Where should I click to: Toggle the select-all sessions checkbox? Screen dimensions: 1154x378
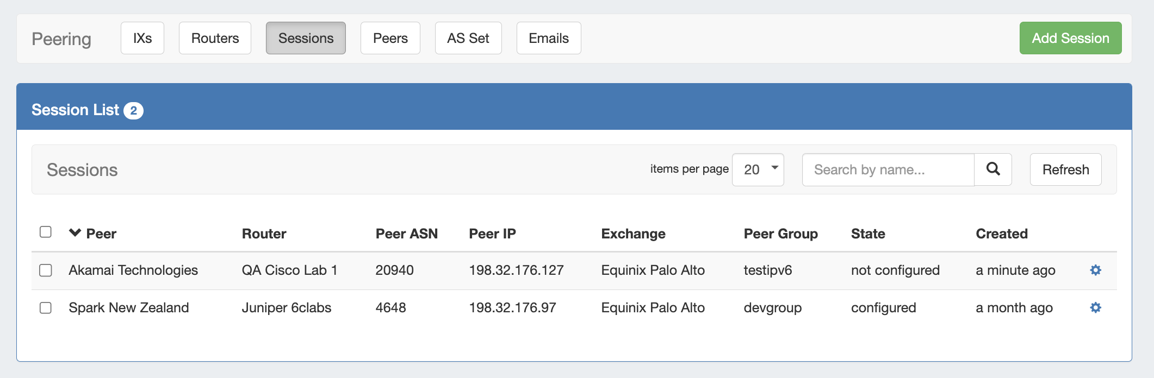click(46, 232)
